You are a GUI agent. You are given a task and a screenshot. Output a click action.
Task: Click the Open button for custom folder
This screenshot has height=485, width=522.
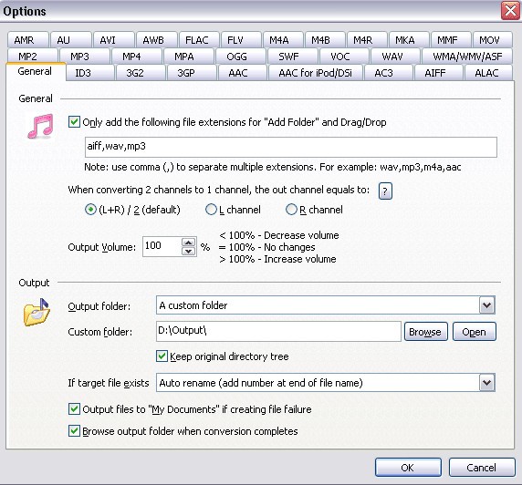tap(474, 332)
